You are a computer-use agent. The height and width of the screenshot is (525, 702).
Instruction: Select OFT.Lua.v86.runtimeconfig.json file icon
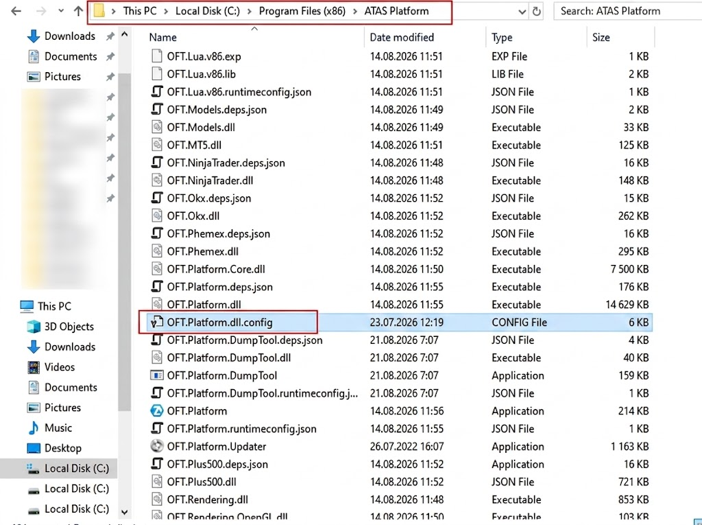[157, 91]
